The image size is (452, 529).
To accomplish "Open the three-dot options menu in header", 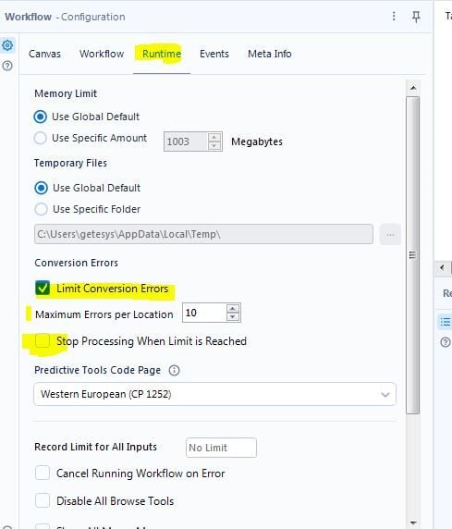I will [x=394, y=17].
